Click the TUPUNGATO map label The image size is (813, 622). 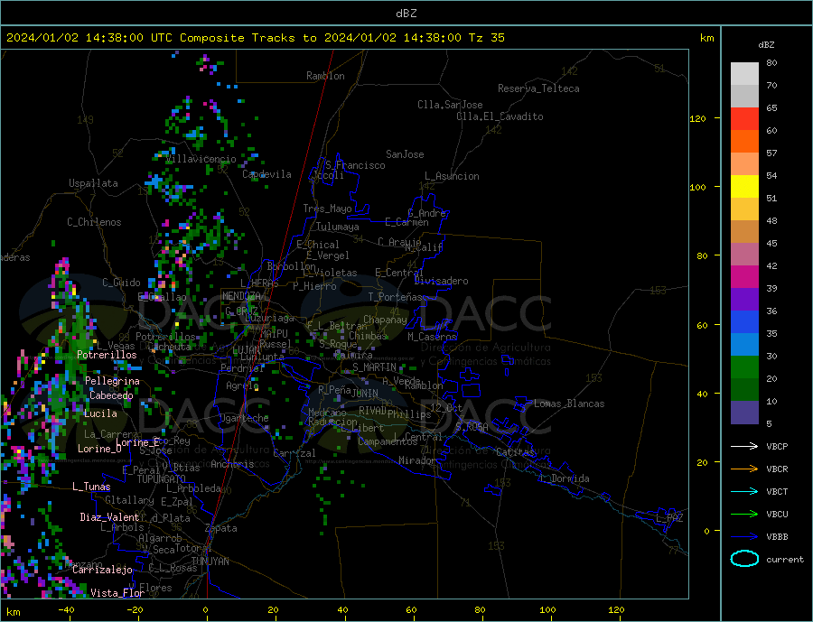point(162,479)
